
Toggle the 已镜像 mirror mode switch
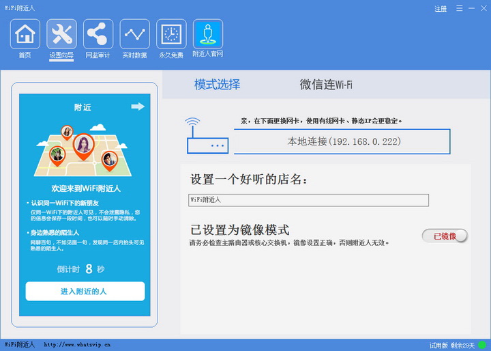pyautogui.click(x=445, y=236)
